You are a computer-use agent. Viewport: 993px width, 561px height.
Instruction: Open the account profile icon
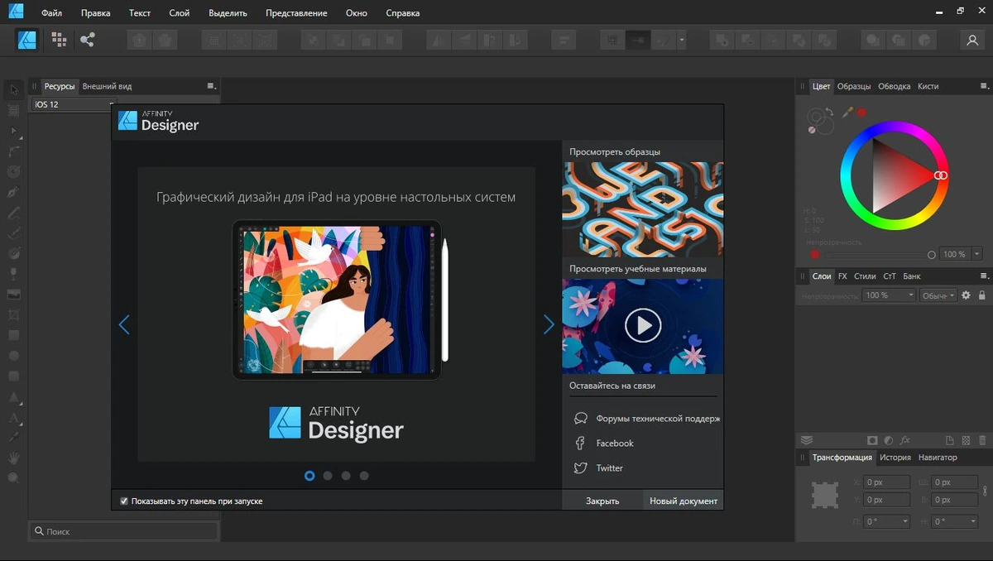point(972,40)
